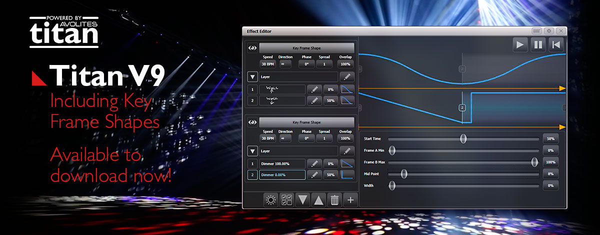Image resolution: width=600 pixels, height=235 pixels.
Task: Click the 50% value on the Dimmer 0.00% row
Action: pyautogui.click(x=331, y=174)
